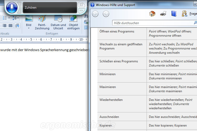197x131 pixels.
Task: Open the bullet list style dropdown arrow
Action: [9, 18]
